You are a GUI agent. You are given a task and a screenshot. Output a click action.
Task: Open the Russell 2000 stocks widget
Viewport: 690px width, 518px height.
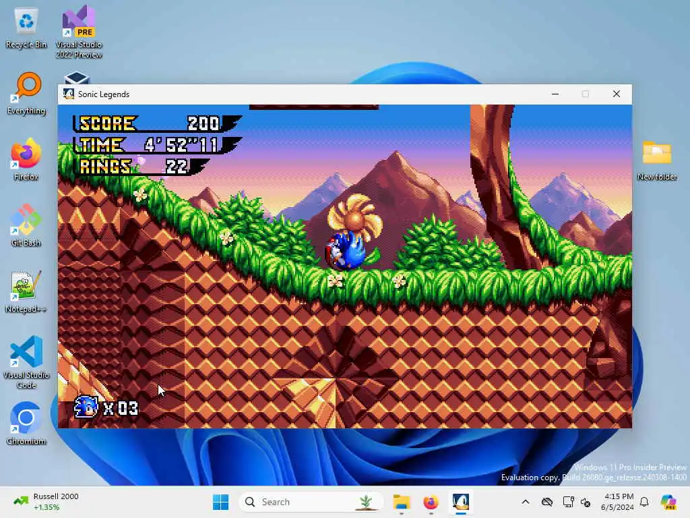pos(46,502)
